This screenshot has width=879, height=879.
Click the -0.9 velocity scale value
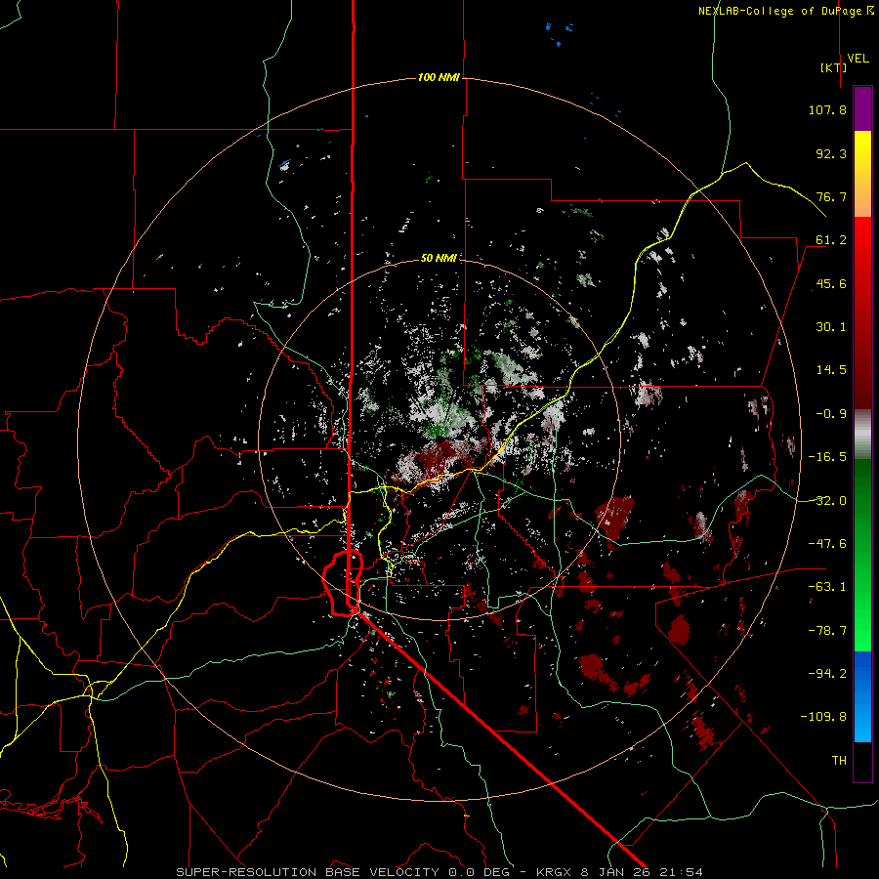[x=831, y=414]
